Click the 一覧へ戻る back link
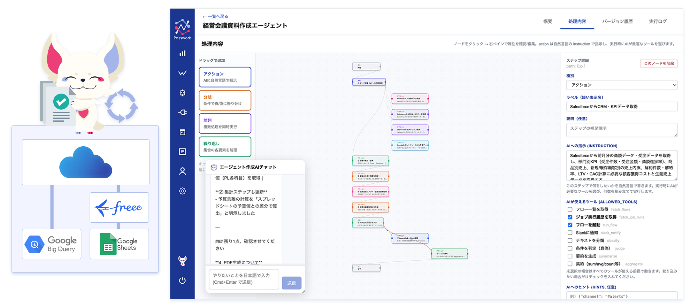 216,16
